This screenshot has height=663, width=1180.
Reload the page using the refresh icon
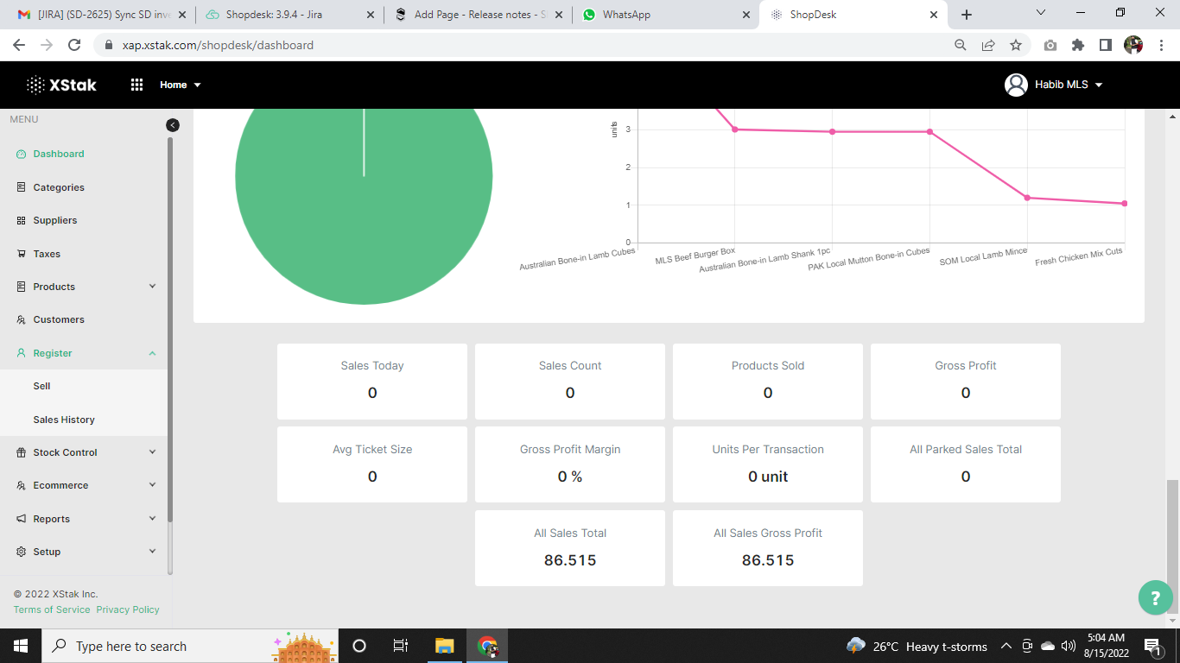click(x=74, y=45)
